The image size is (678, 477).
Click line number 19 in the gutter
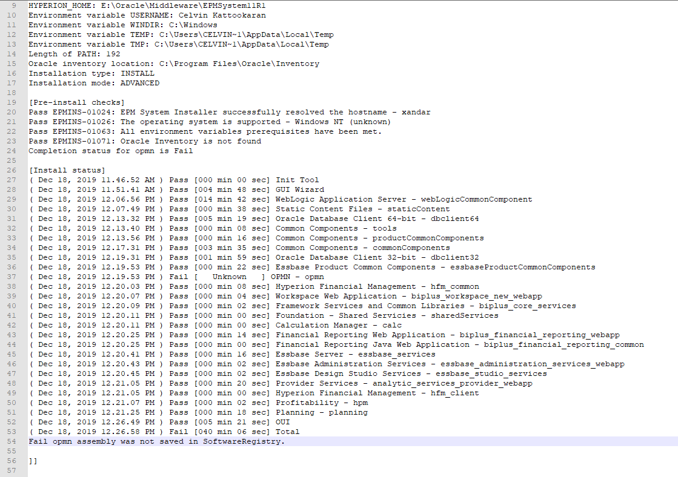pos(12,102)
